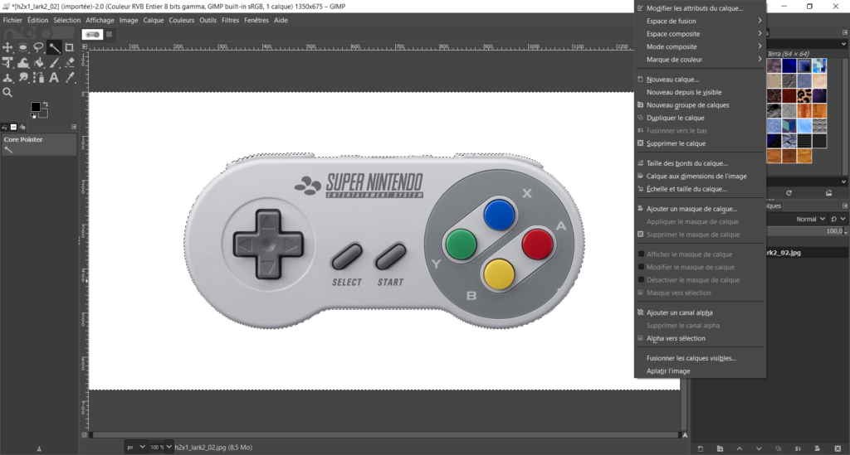Select the Move tool in toolbox

pyautogui.click(x=7, y=47)
